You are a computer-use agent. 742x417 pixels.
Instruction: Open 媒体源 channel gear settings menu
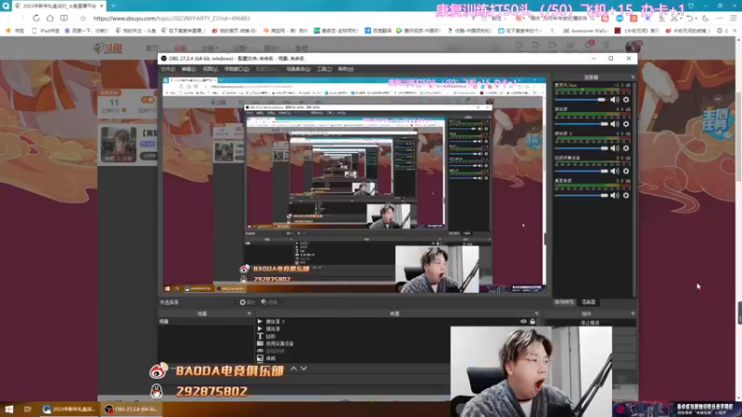click(626, 124)
